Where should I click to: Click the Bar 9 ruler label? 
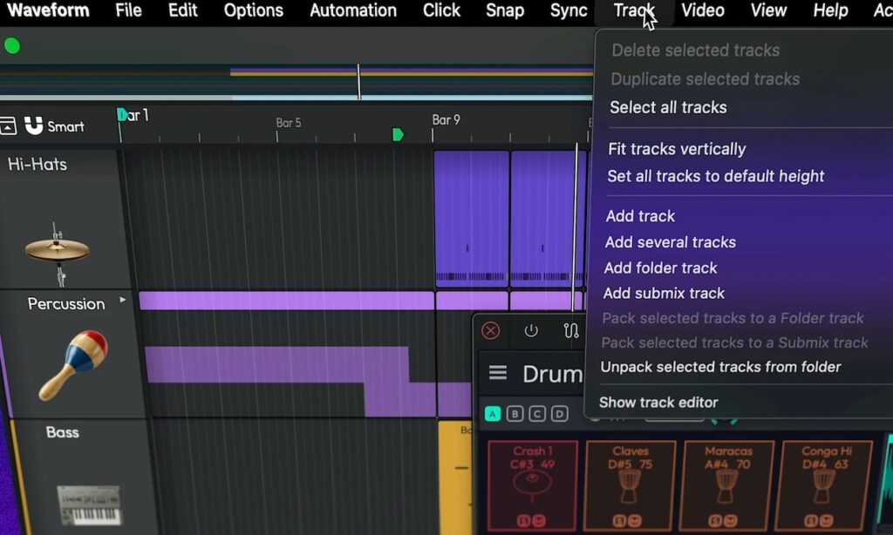pos(446,120)
